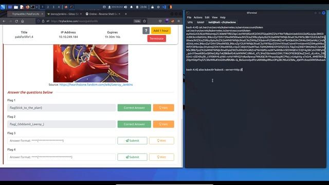
Task: Click the network IP indicator in the panel
Action: [x=115, y=7]
